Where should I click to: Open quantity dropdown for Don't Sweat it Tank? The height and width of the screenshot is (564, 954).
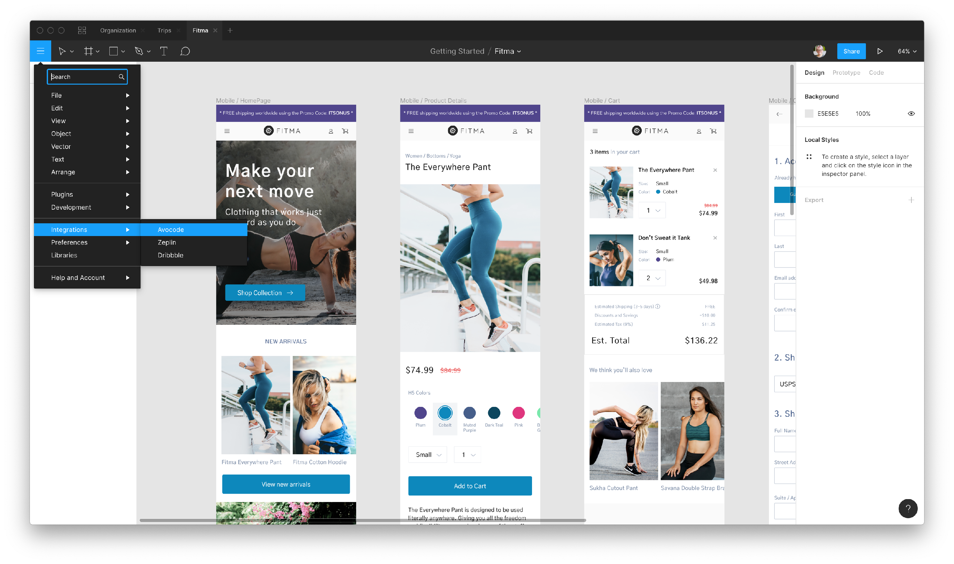click(652, 278)
